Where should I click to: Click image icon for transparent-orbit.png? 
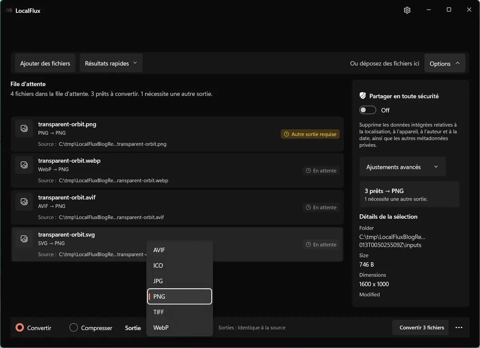point(24,128)
